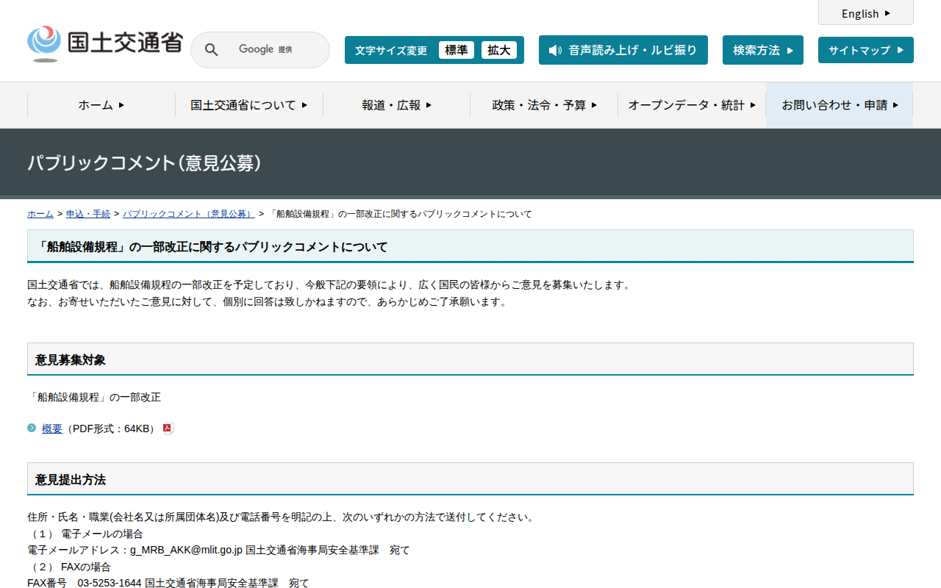The image size is (941, 588).
Task: Expand オープンデータ・統計 menu
Action: [692, 105]
